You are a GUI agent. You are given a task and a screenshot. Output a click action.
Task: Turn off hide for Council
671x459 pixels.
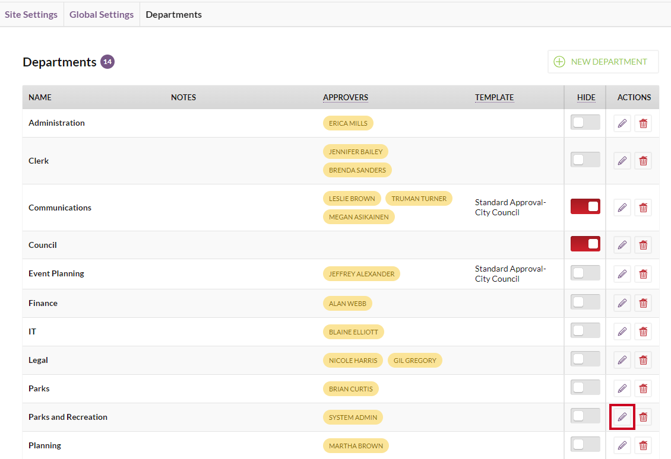pos(585,244)
